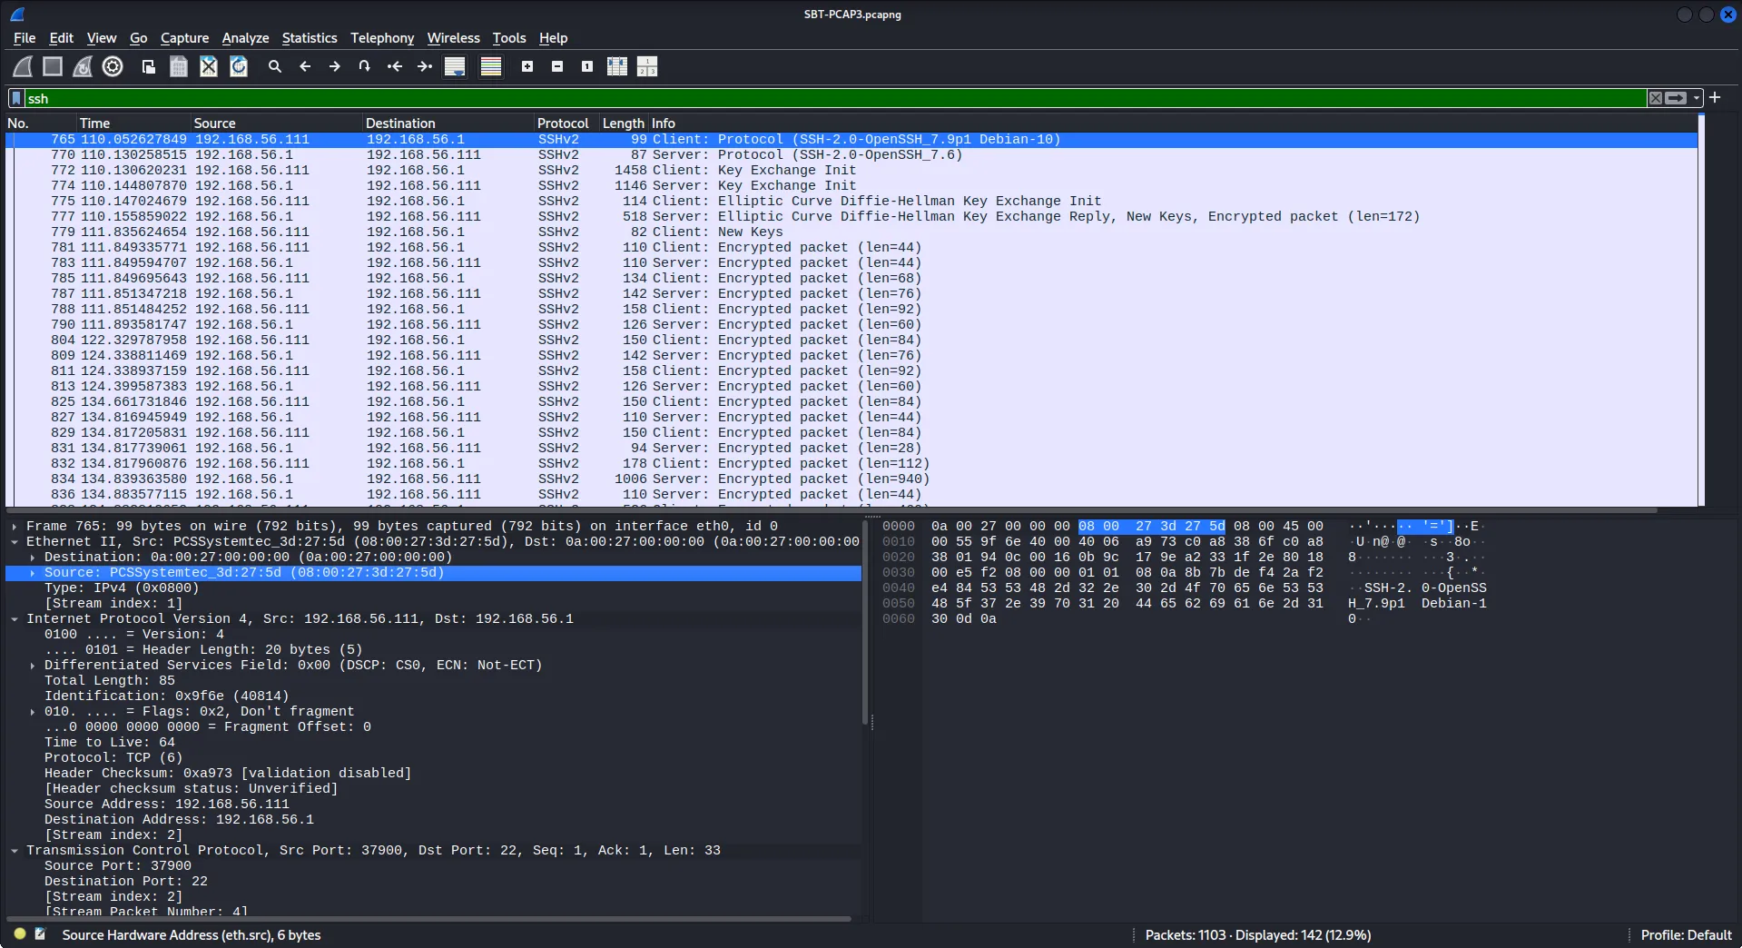Click the stop capture square icon
The image size is (1742, 948).
pyautogui.click(x=53, y=66)
